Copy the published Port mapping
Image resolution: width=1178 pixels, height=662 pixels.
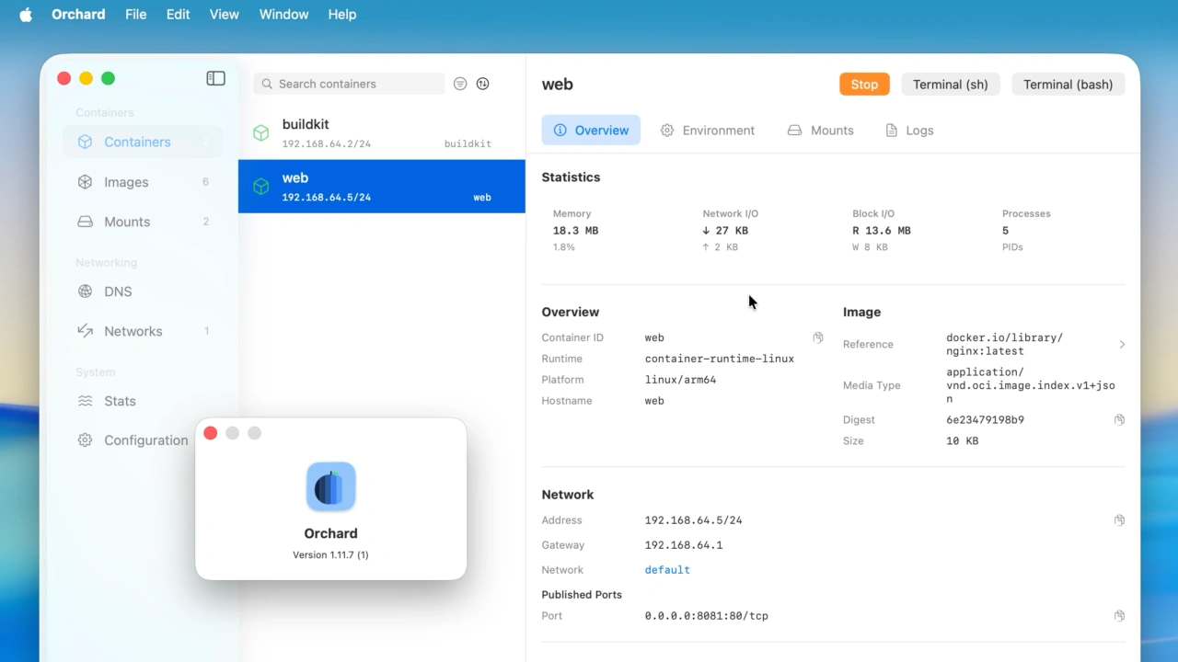1119,616
